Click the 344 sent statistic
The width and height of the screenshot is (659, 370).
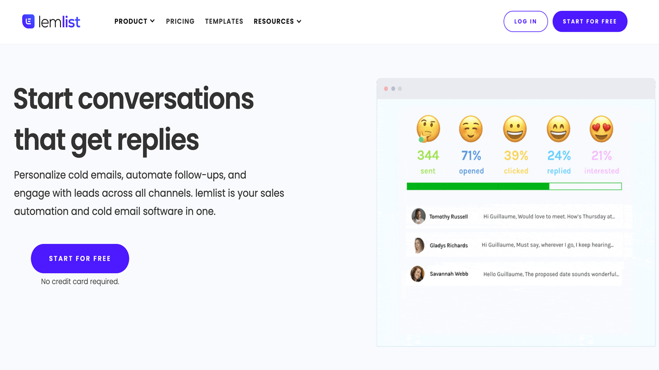(x=428, y=162)
